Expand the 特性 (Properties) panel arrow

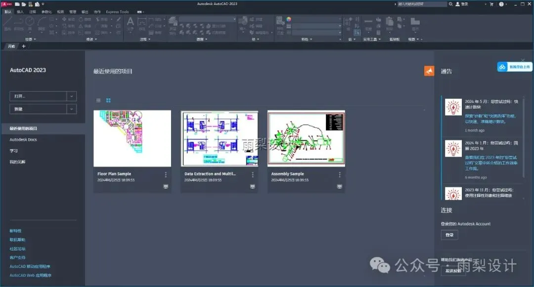311,40
